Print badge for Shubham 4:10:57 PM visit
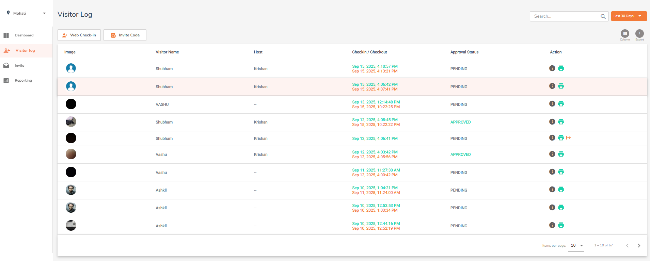 [561, 68]
